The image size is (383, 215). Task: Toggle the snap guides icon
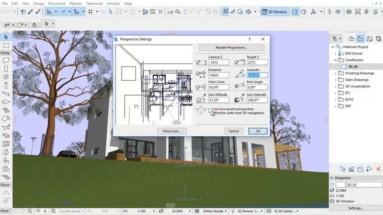pyautogui.click(x=63, y=11)
